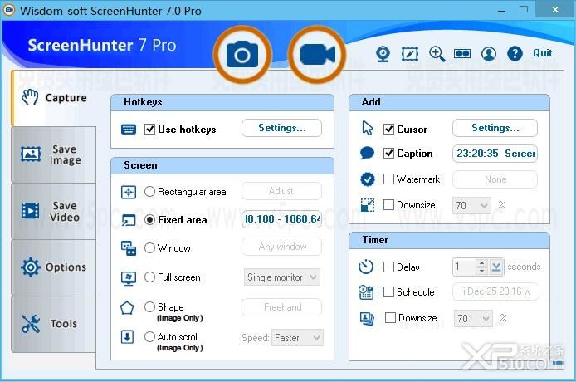This screenshot has height=382, width=576.
Task: Select the Shape radio button
Action: 149,306
